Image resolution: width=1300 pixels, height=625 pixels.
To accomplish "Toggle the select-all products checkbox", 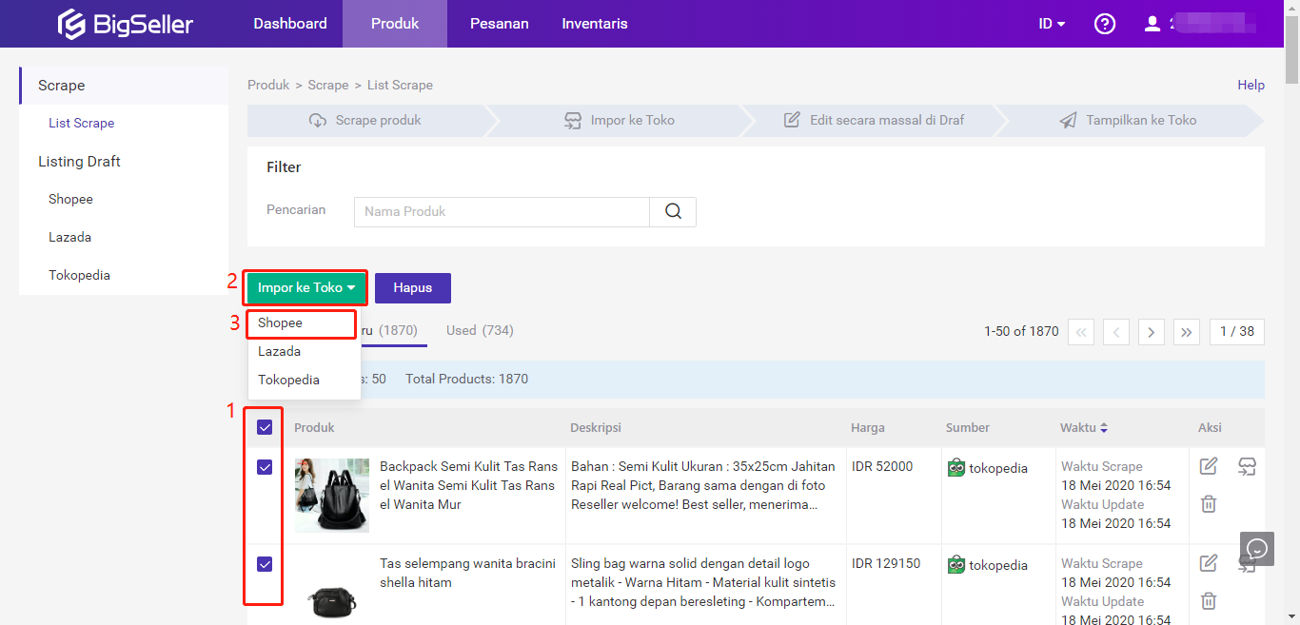I will coord(265,428).
